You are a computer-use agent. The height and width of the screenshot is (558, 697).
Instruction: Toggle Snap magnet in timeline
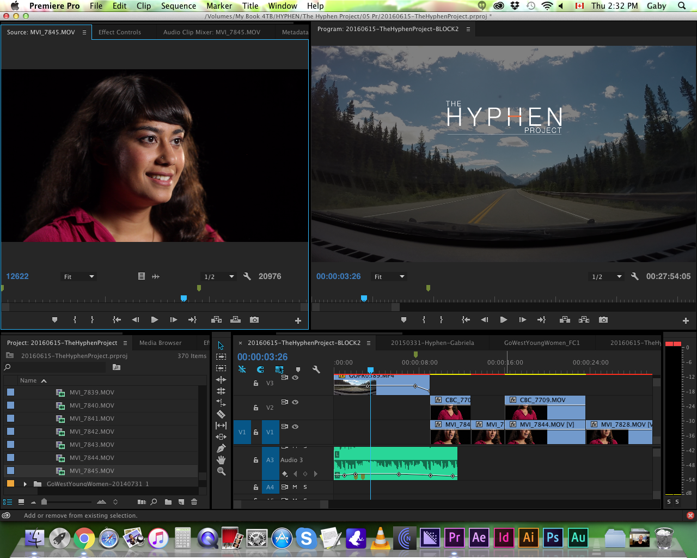(x=260, y=369)
